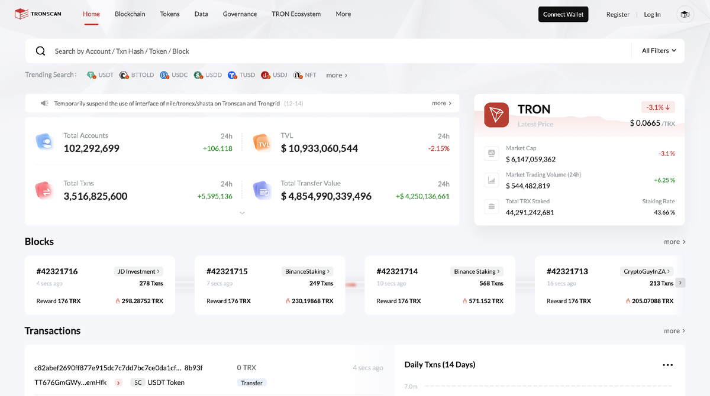
Task: Click the Total Transfer Value icon
Action: click(x=262, y=190)
